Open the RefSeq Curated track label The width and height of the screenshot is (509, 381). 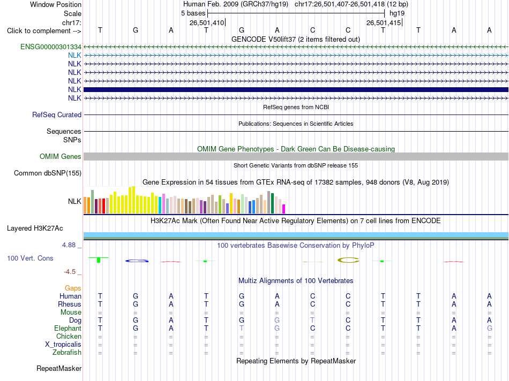57,115
